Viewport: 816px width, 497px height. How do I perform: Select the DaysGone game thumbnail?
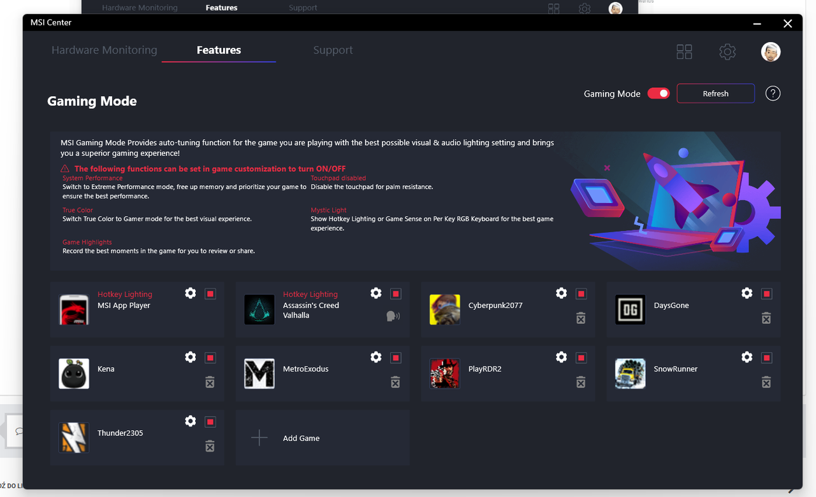pos(630,309)
